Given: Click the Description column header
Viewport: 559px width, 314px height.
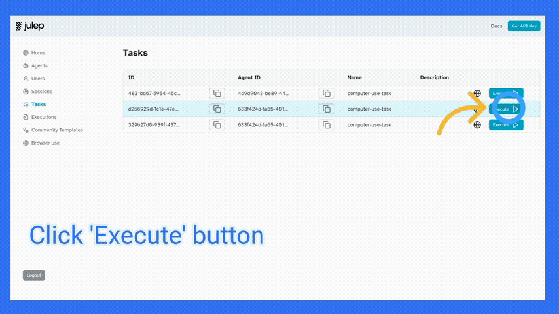Looking at the screenshot, I should click(x=434, y=77).
